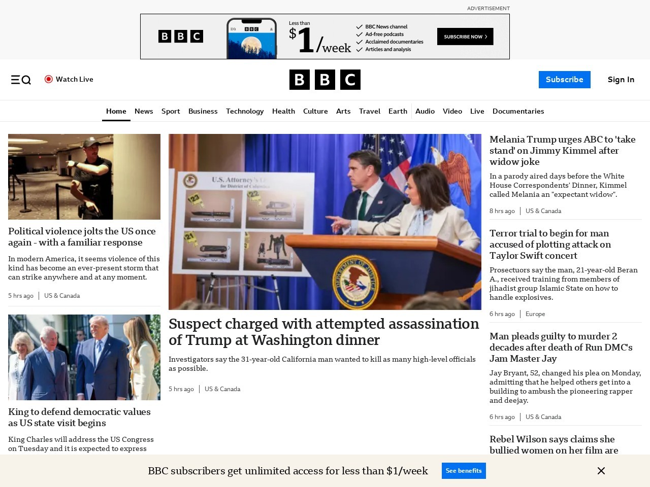This screenshot has width=650, height=487.
Task: Read the Melania Trump Jimmy Kimmel story
Action: click(563, 151)
